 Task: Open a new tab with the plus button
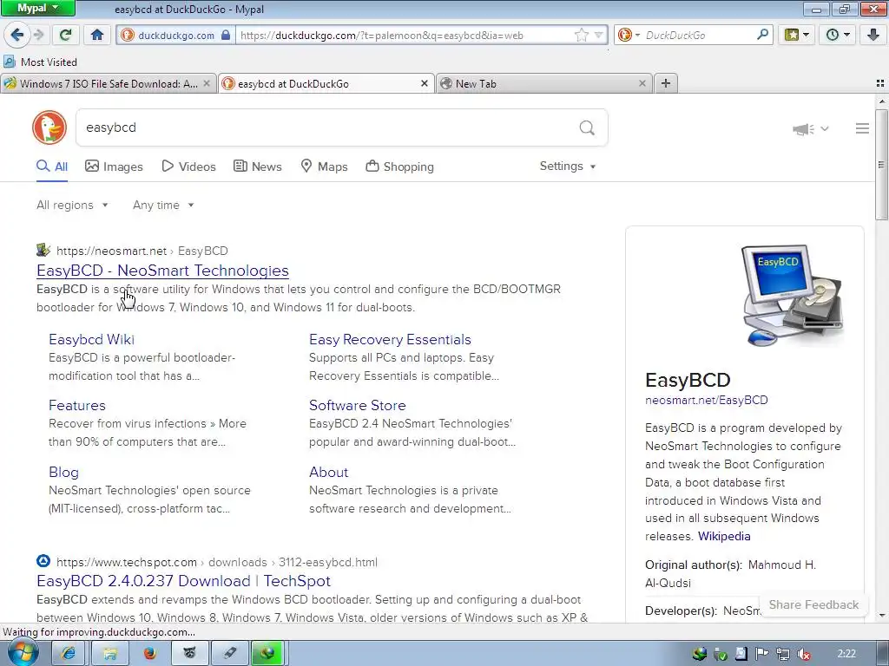coord(666,83)
